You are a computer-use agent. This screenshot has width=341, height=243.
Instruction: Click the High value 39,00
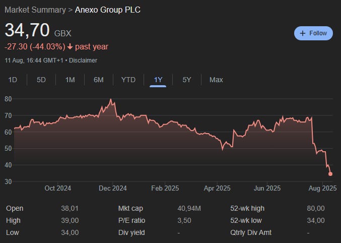tap(70, 220)
